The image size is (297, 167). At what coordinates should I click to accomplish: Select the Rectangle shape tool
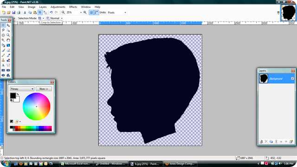[x=3, y=70]
